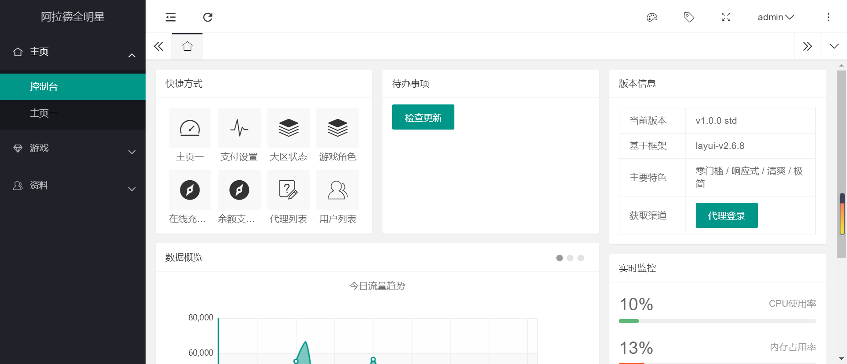The height and width of the screenshot is (364, 847).
Task: Select the first carousel indicator dot
Action: pos(559,258)
